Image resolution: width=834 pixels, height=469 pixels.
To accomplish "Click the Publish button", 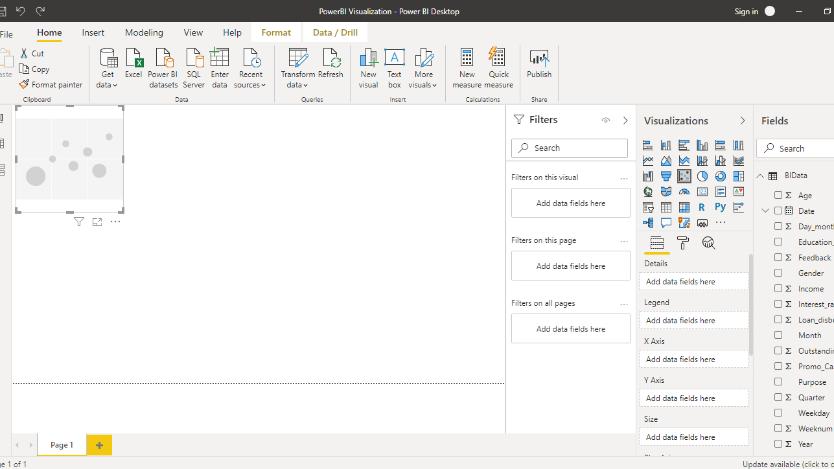I will pos(539,65).
